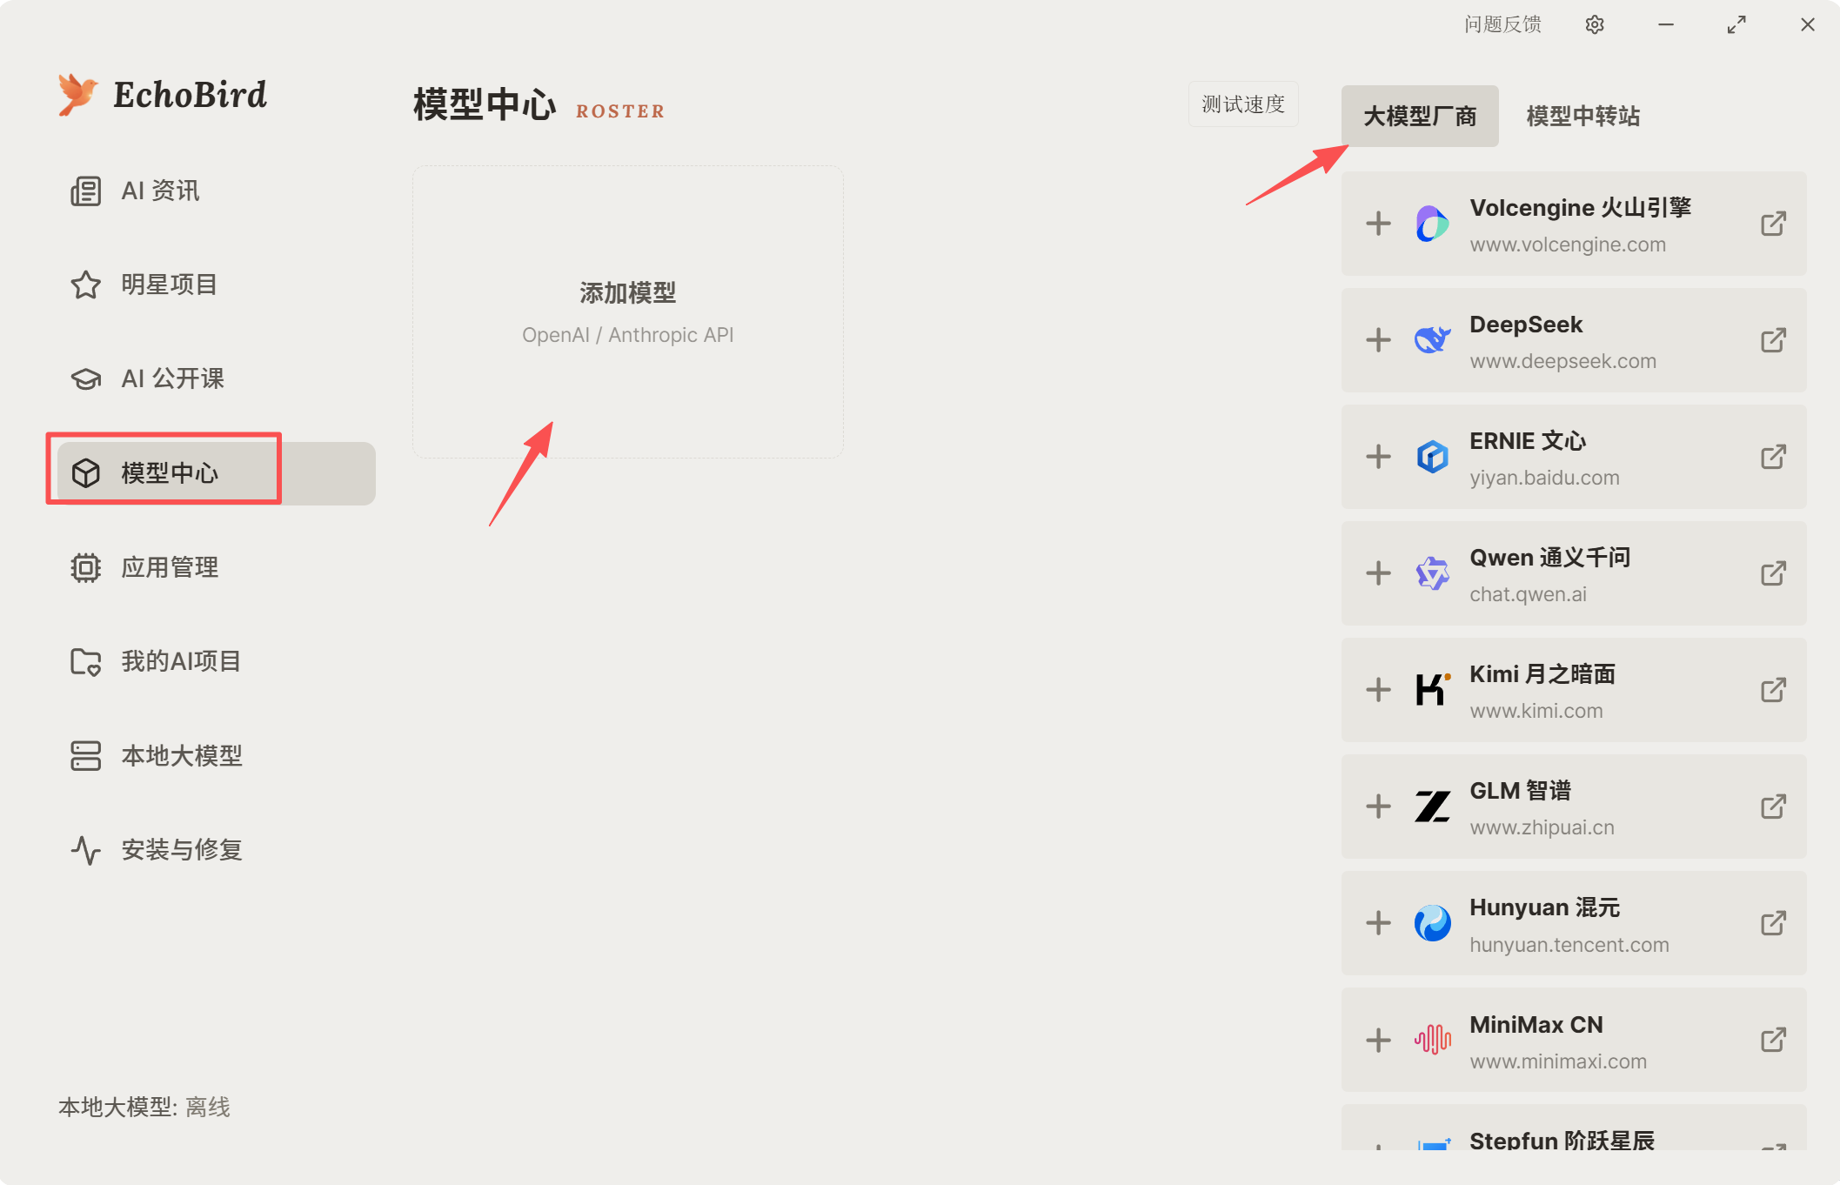Click the Hunyuan 混元 logo
Viewport: 1840px width, 1185px height.
[x=1432, y=923]
